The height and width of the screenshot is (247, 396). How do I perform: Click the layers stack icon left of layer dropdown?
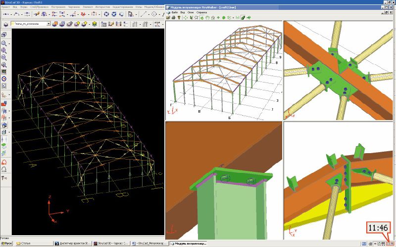click(5, 24)
